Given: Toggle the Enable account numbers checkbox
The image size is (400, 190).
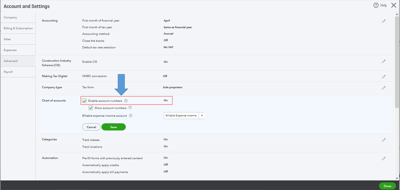Looking at the screenshot, I should tap(84, 101).
